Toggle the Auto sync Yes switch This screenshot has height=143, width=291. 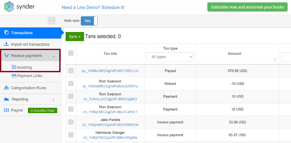(x=89, y=21)
